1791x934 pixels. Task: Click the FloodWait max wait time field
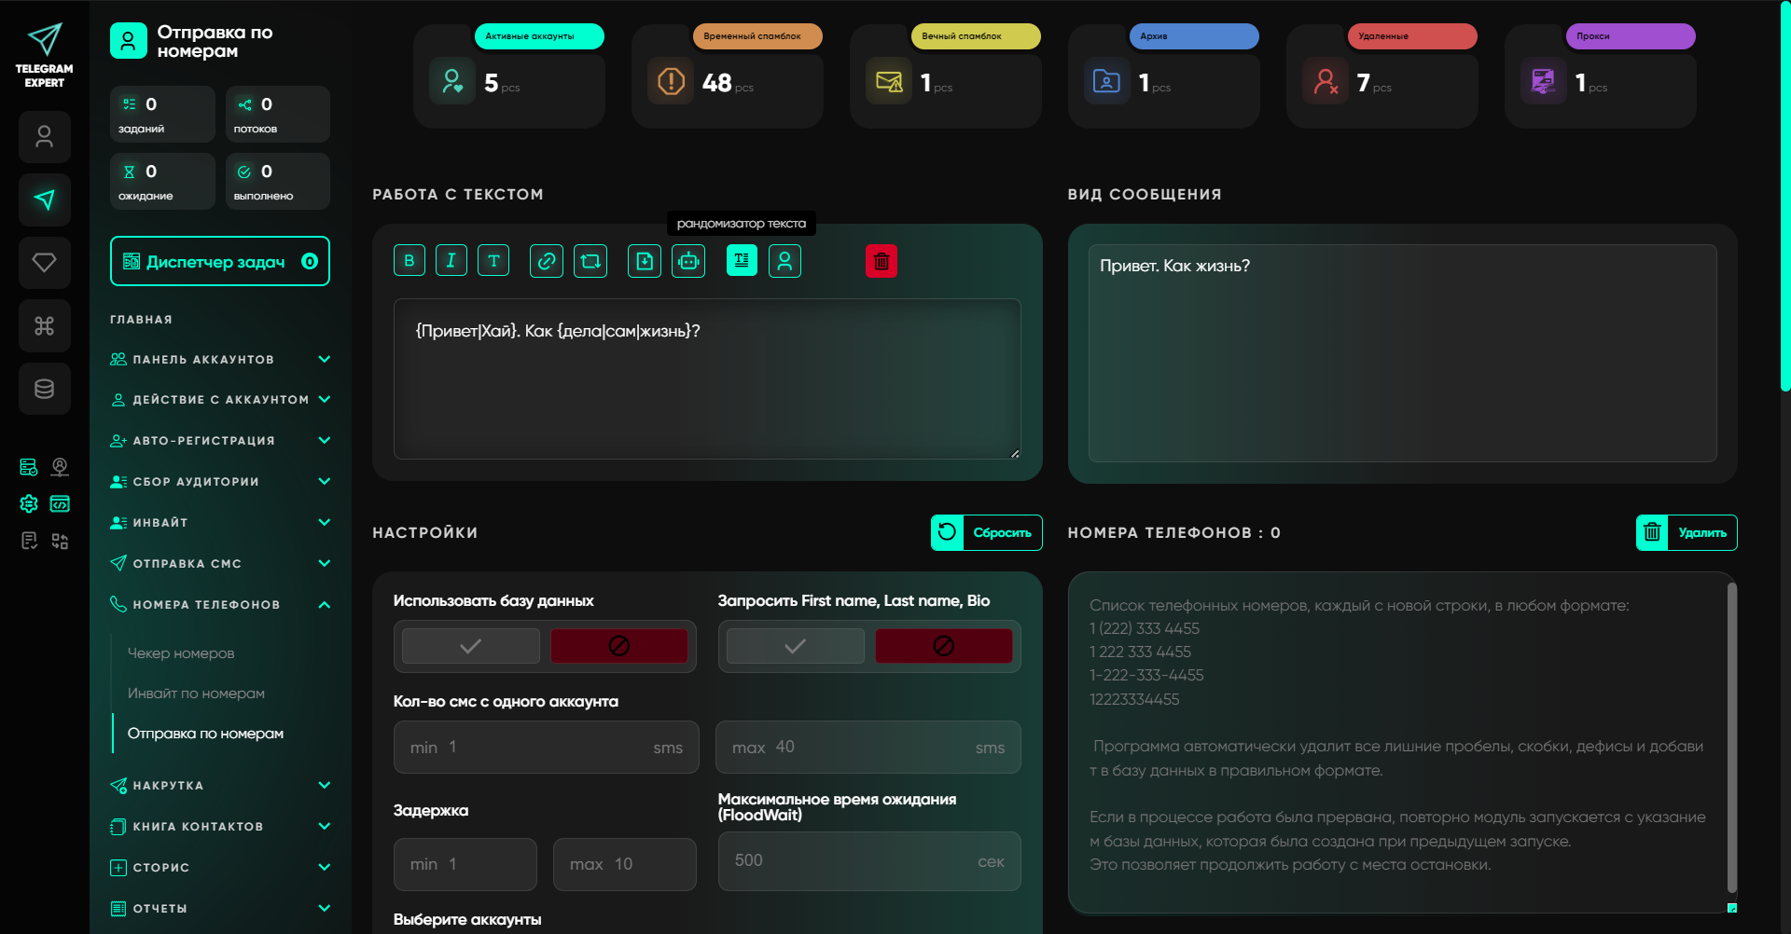[x=868, y=861]
